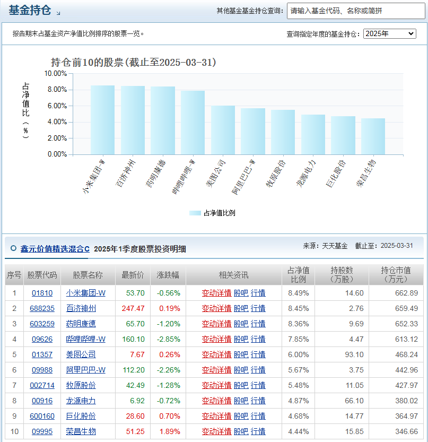The width and height of the screenshot is (428, 442).
Task: Click 变动详情 for 百济神州
Action: point(216,308)
